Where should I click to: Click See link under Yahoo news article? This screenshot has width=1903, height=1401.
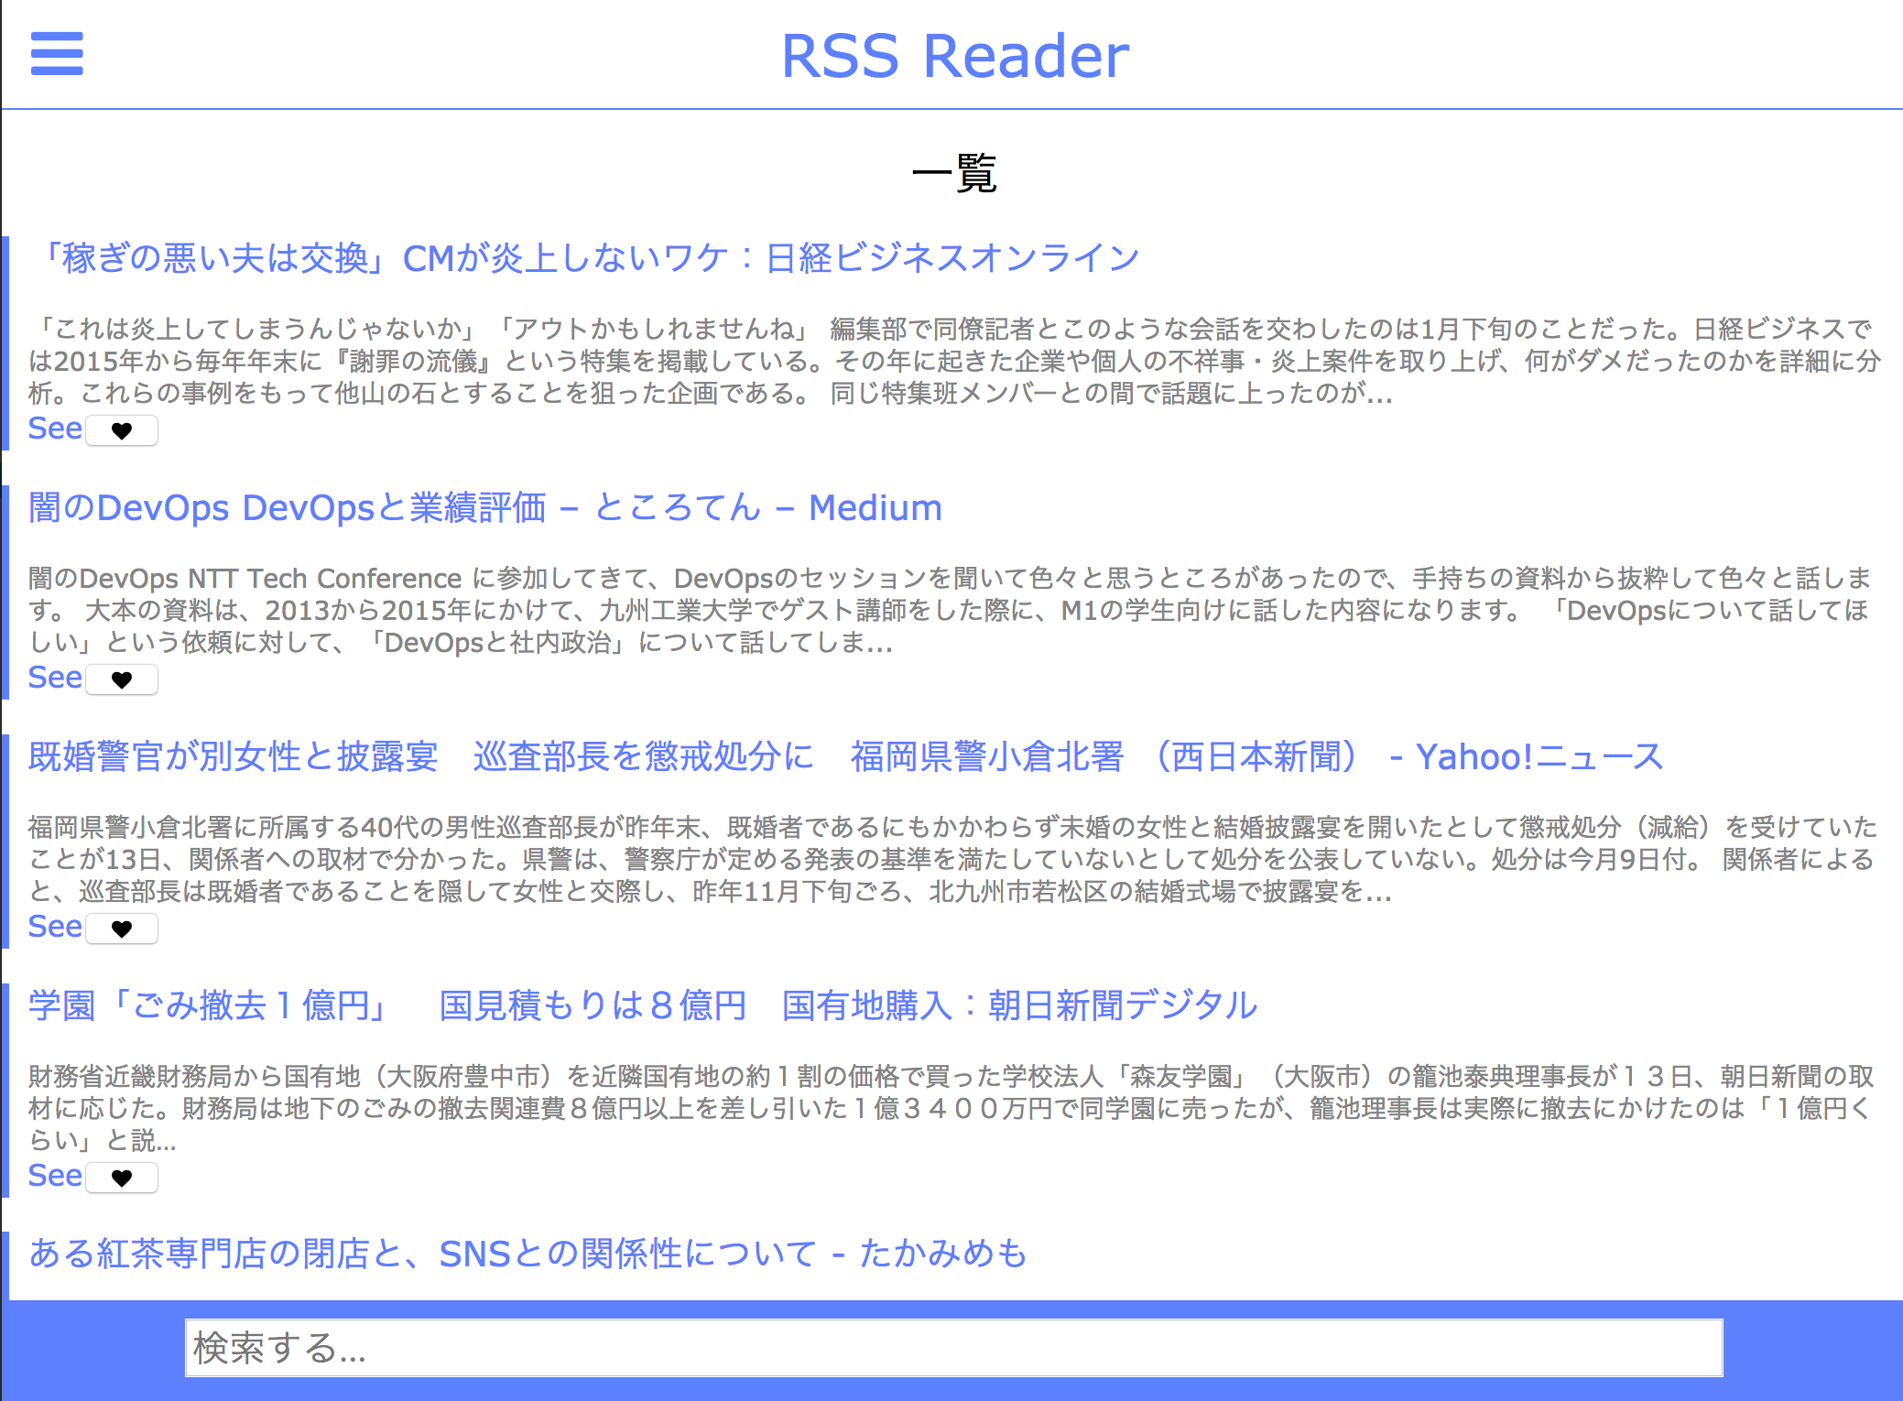[55, 927]
